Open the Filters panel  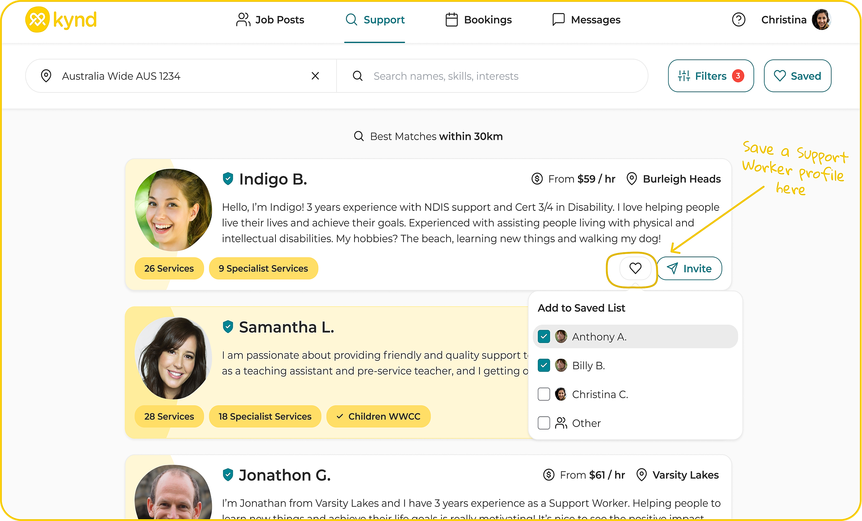[x=710, y=76]
